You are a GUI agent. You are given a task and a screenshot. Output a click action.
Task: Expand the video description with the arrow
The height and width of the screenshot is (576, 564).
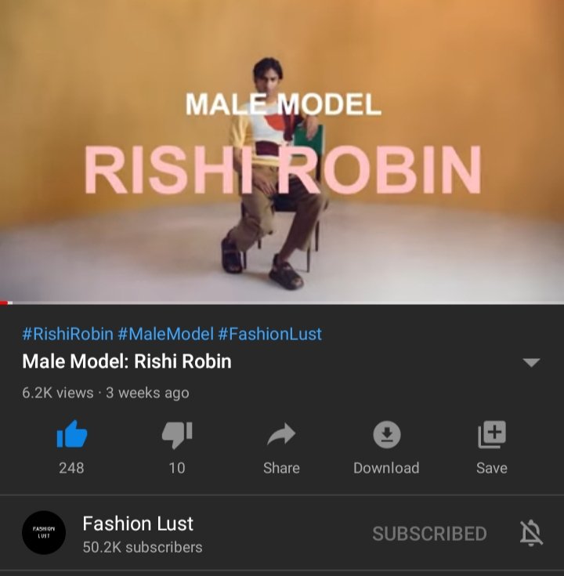click(x=531, y=363)
